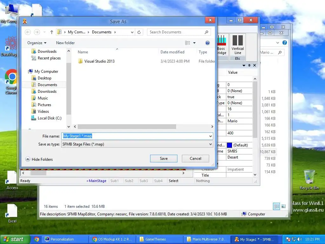Switch to the Sub3 stage tab
This screenshot has width=325, height=244.
point(144,181)
